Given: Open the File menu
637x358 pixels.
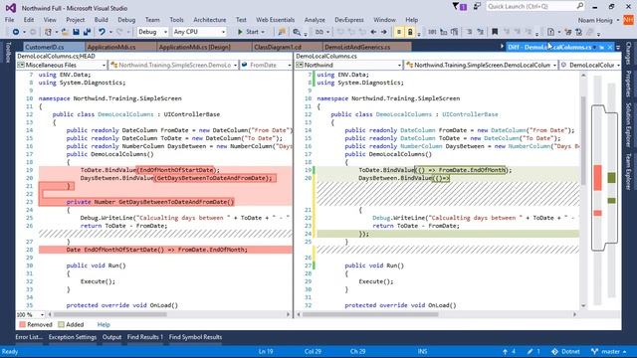Looking at the screenshot, I should (x=9, y=20).
